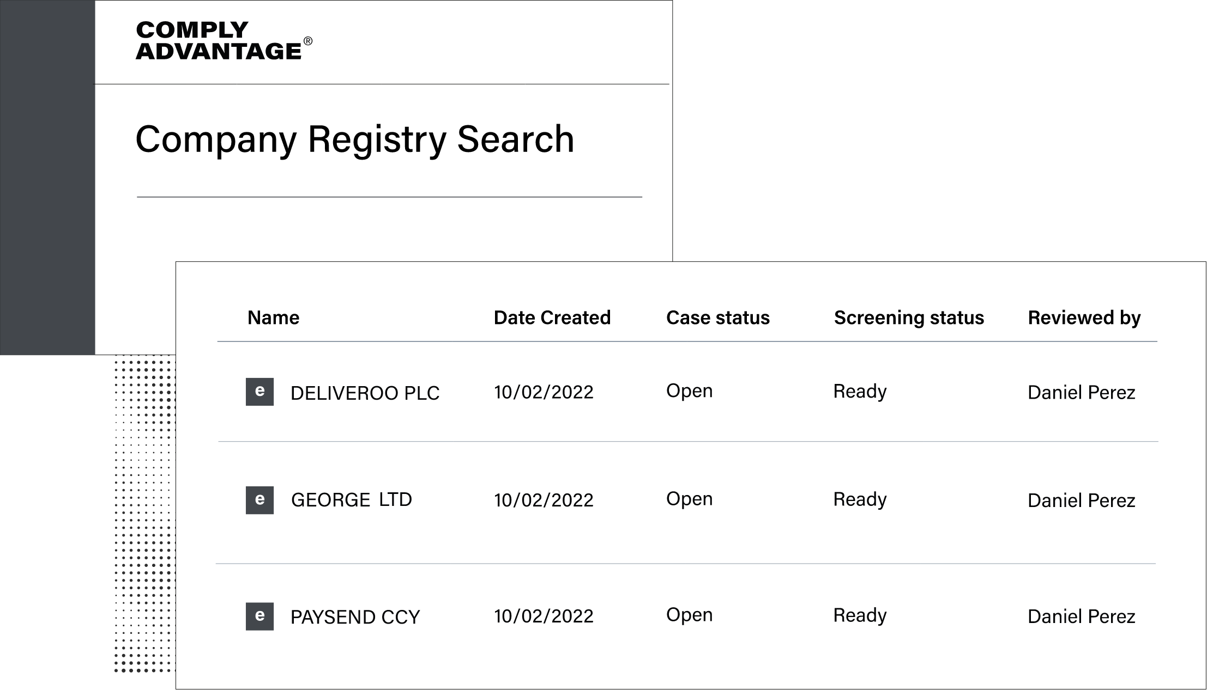
Task: Click the Company Registry Search input line
Action: [389, 197]
